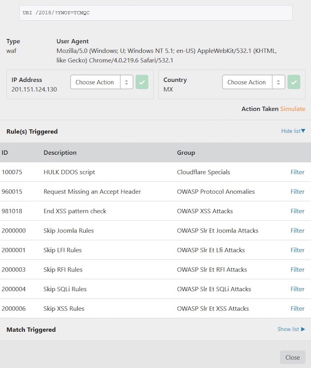Filter by HULK DDOS script rule

click(x=297, y=172)
